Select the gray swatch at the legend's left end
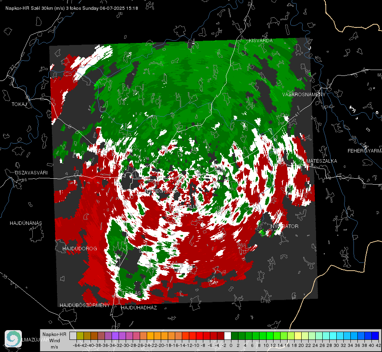This screenshot has height=352, width=382. [73, 336]
